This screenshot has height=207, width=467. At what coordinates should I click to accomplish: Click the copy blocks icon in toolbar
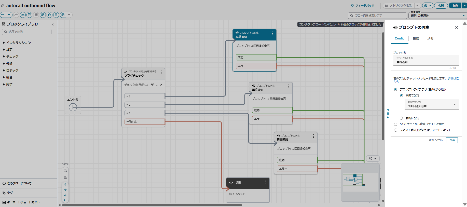click(x=30, y=15)
